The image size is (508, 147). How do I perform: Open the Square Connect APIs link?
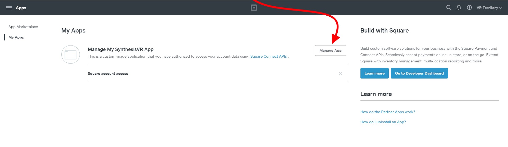click(268, 56)
